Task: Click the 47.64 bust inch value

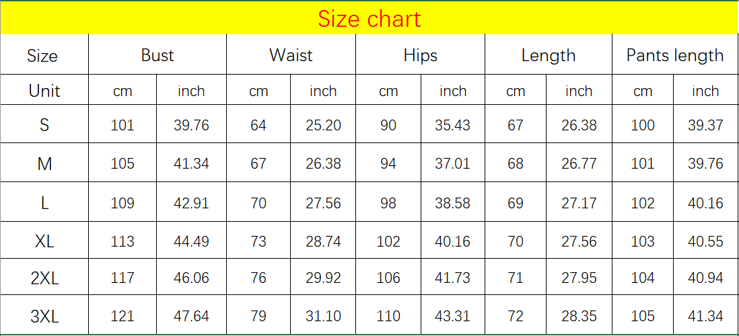Action: click(x=191, y=316)
